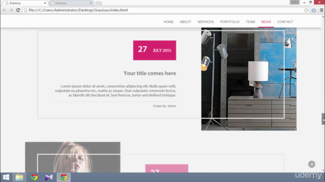Image resolution: width=325 pixels, height=182 pixels.
Task: Open File Explorer from the taskbar
Action: 19,177
